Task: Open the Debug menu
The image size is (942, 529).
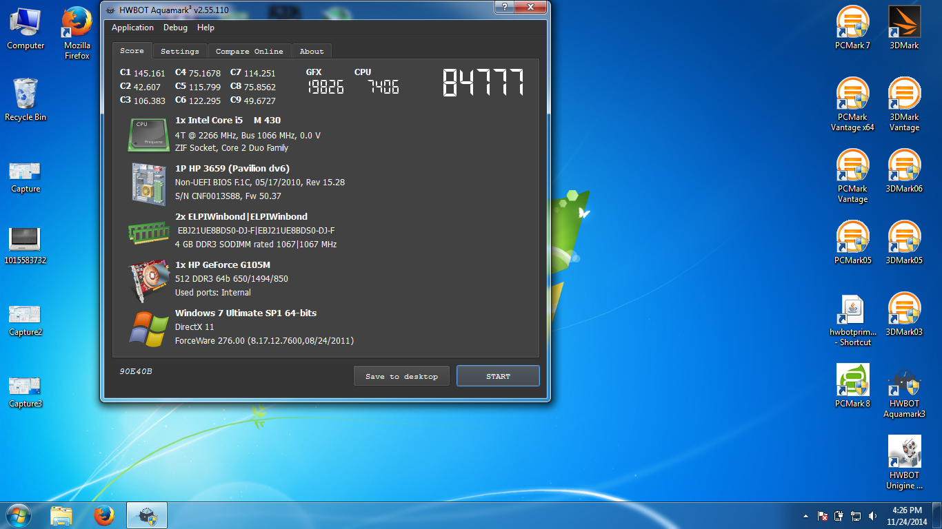Action: tap(175, 28)
